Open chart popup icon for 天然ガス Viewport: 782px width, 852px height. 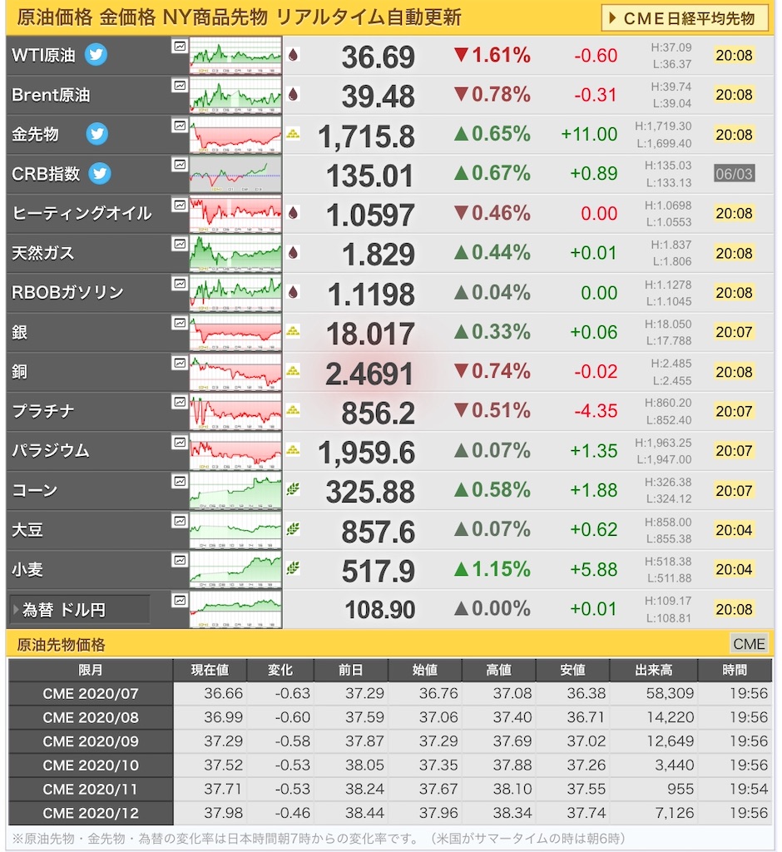point(180,244)
